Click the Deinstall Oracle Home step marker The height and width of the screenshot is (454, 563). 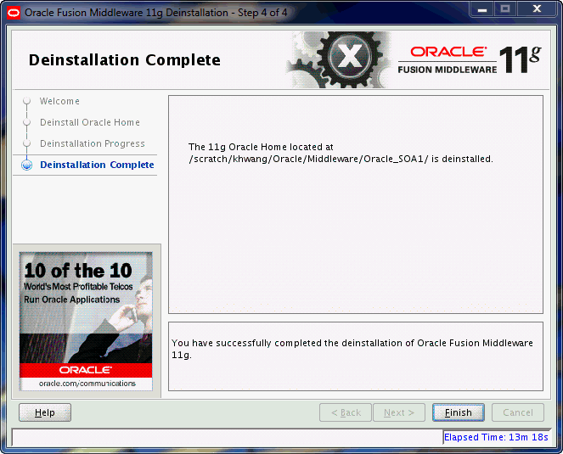point(26,122)
